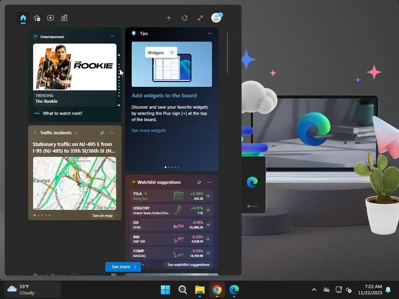
Task: Open the notifications bell icon
Action: [x=388, y=290]
